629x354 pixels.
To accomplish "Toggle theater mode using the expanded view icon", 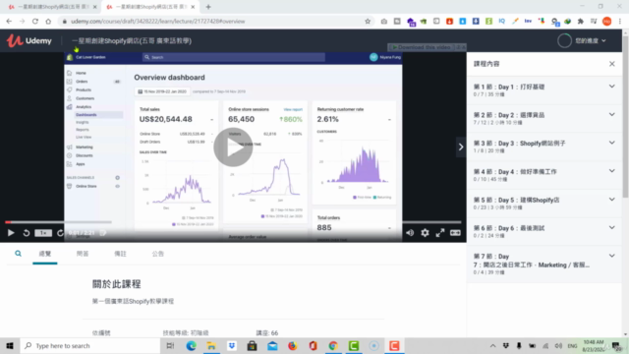I will [455, 233].
